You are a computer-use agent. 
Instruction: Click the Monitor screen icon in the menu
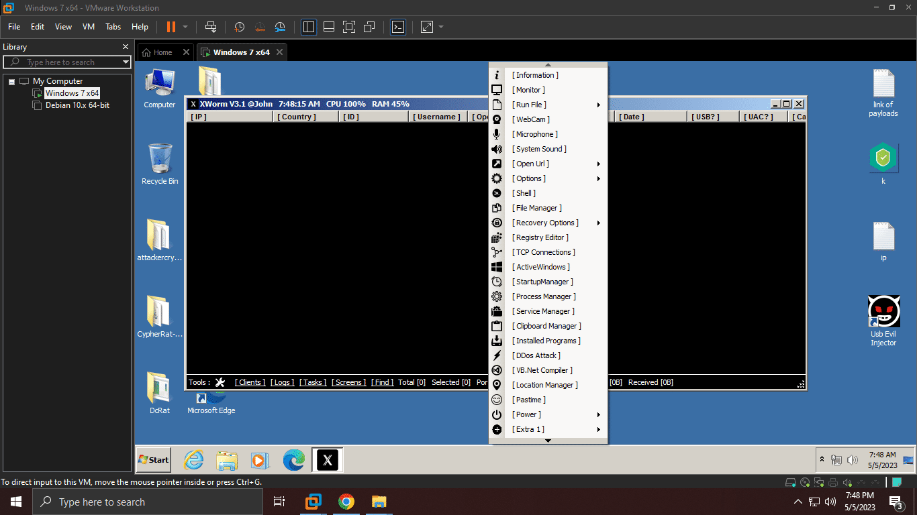497,90
